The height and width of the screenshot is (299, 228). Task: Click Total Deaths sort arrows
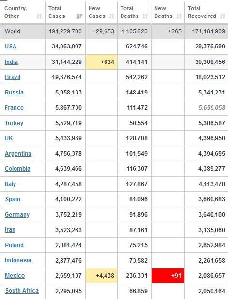[x=145, y=16]
